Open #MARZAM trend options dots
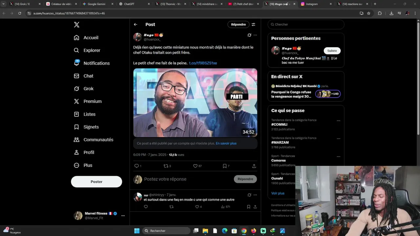This screenshot has width=420, height=236. point(338,139)
